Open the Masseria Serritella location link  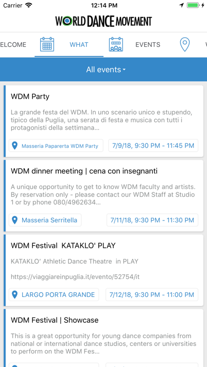point(45,220)
